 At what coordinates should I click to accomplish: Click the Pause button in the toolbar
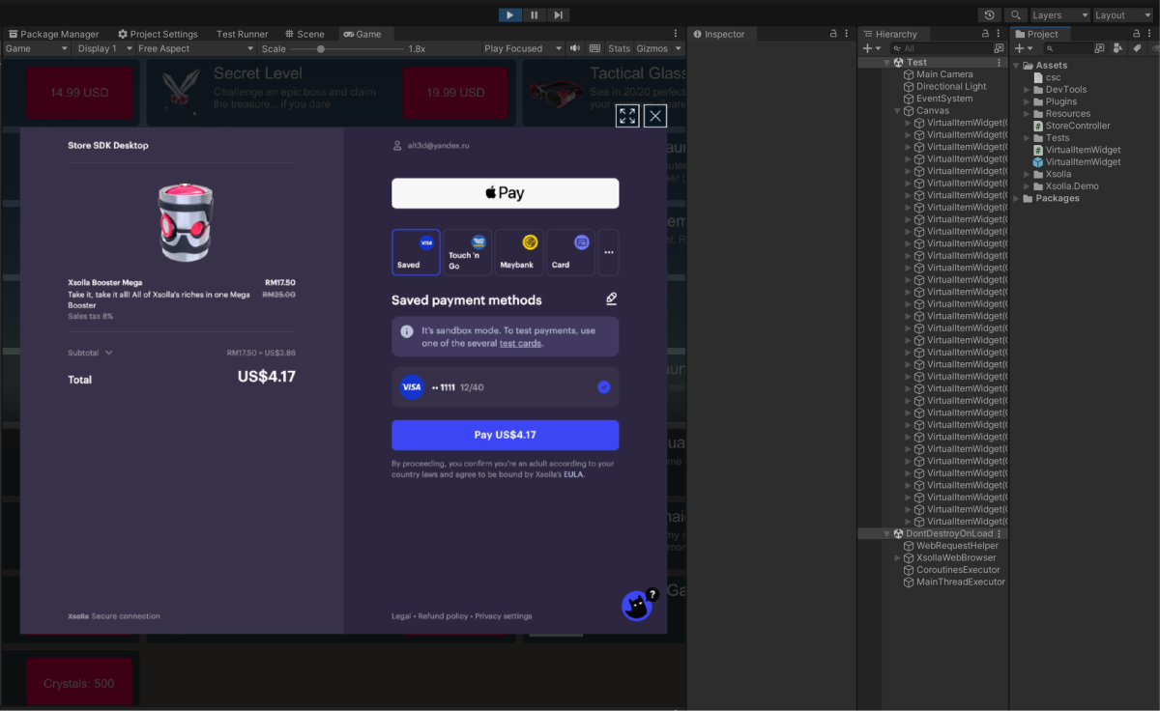coord(535,14)
